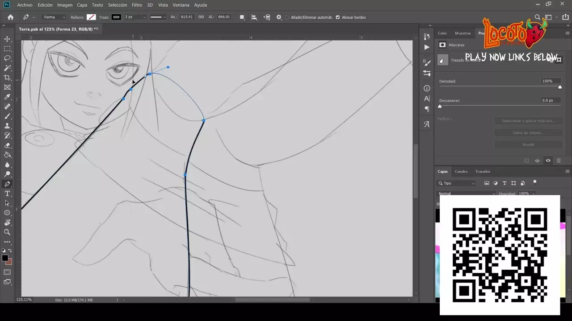Screen dimensions: 572x321
Task: Select the Zoom tool in toolbar
Action: 7,232
